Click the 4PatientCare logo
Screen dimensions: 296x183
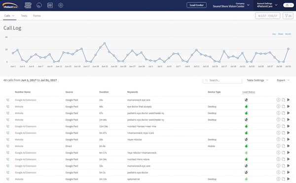[10, 5]
